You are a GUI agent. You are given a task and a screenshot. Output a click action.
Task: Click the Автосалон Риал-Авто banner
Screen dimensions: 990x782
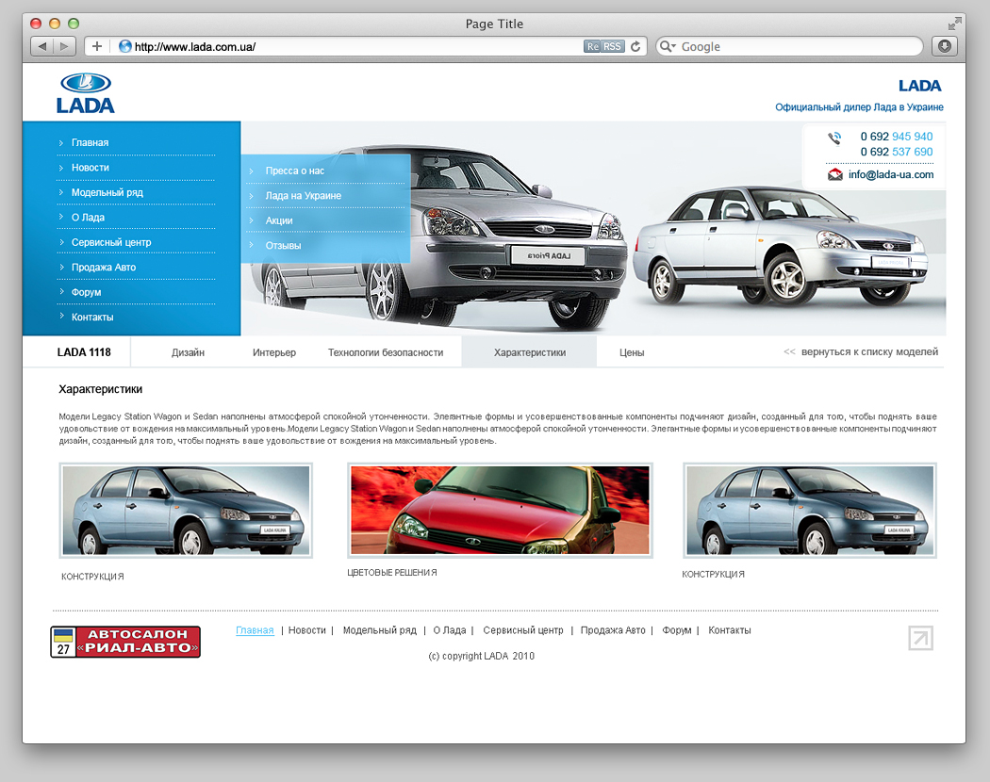pos(125,642)
